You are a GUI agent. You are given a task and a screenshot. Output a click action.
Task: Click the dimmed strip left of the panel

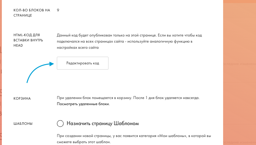coord(1,72)
